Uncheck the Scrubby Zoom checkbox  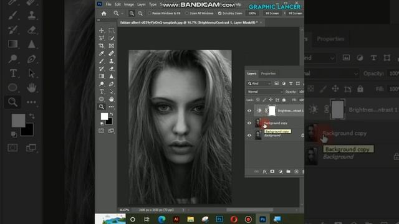tap(219, 13)
